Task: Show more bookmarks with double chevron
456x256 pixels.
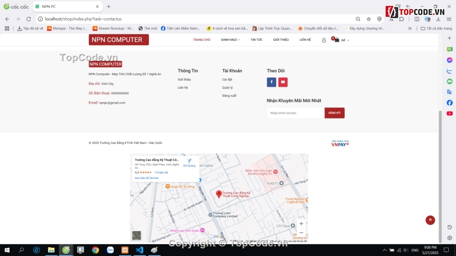Action: [x=410, y=28]
